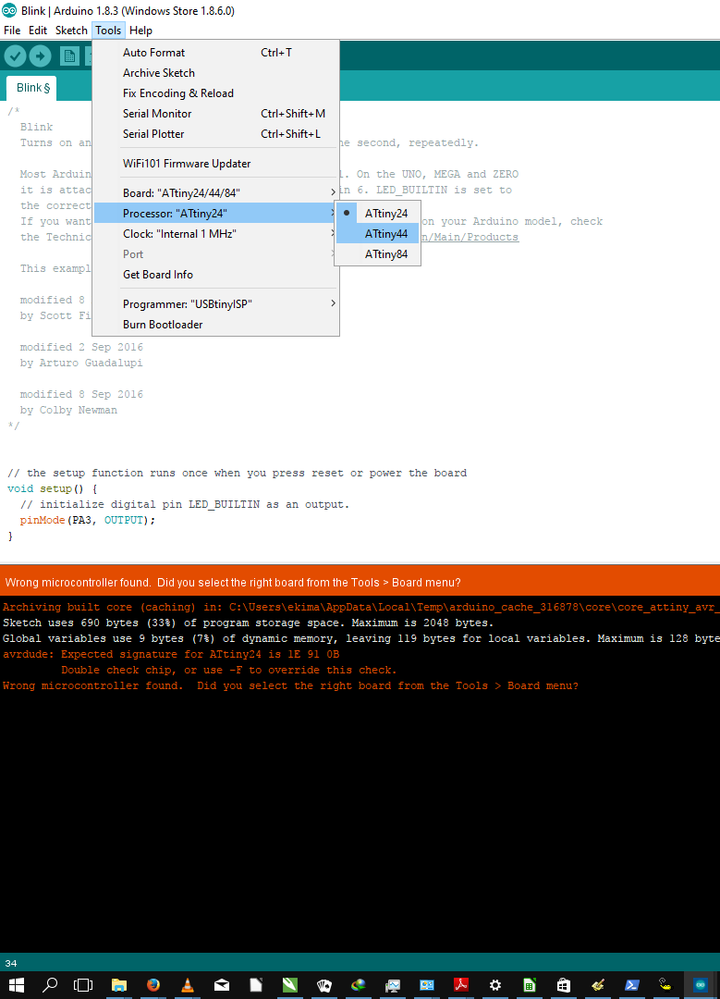Click the New sketch toolbar icon

point(69,56)
